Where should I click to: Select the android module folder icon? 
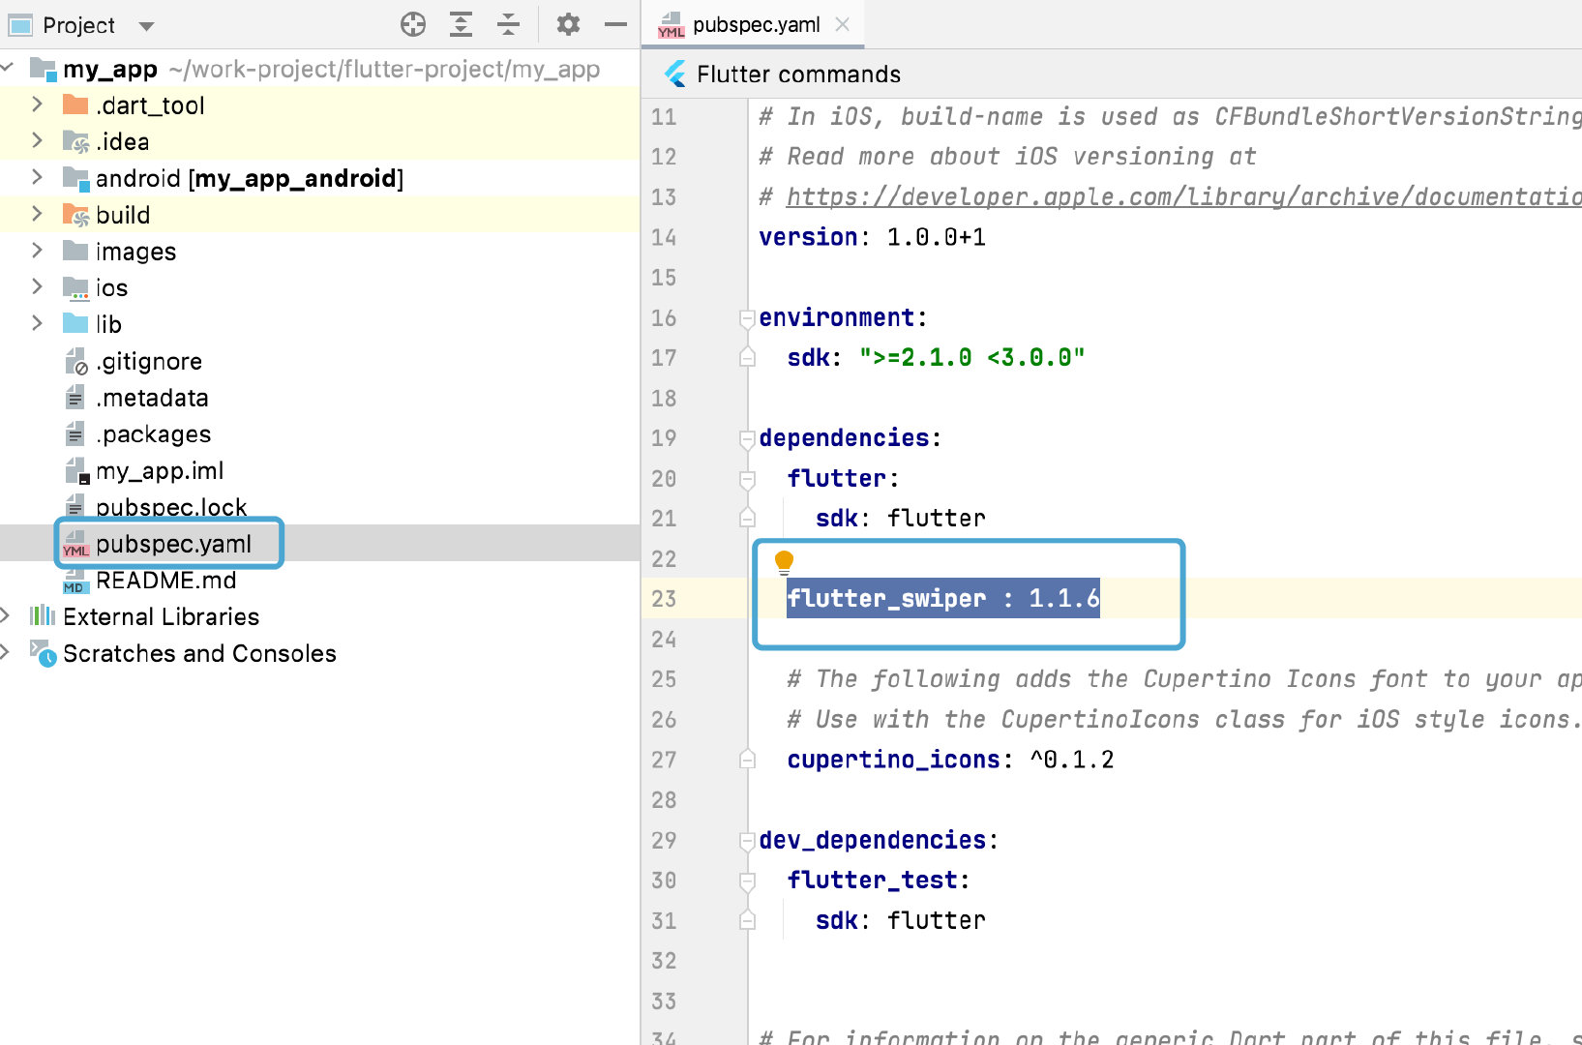pyautogui.click(x=75, y=178)
